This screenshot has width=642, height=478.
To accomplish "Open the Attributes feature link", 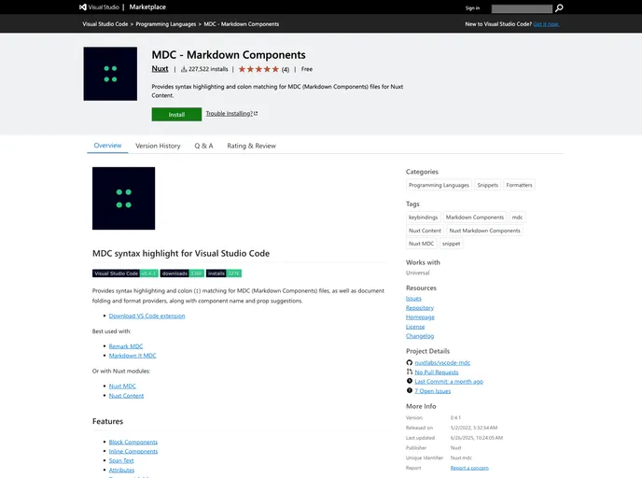I will (x=121, y=470).
